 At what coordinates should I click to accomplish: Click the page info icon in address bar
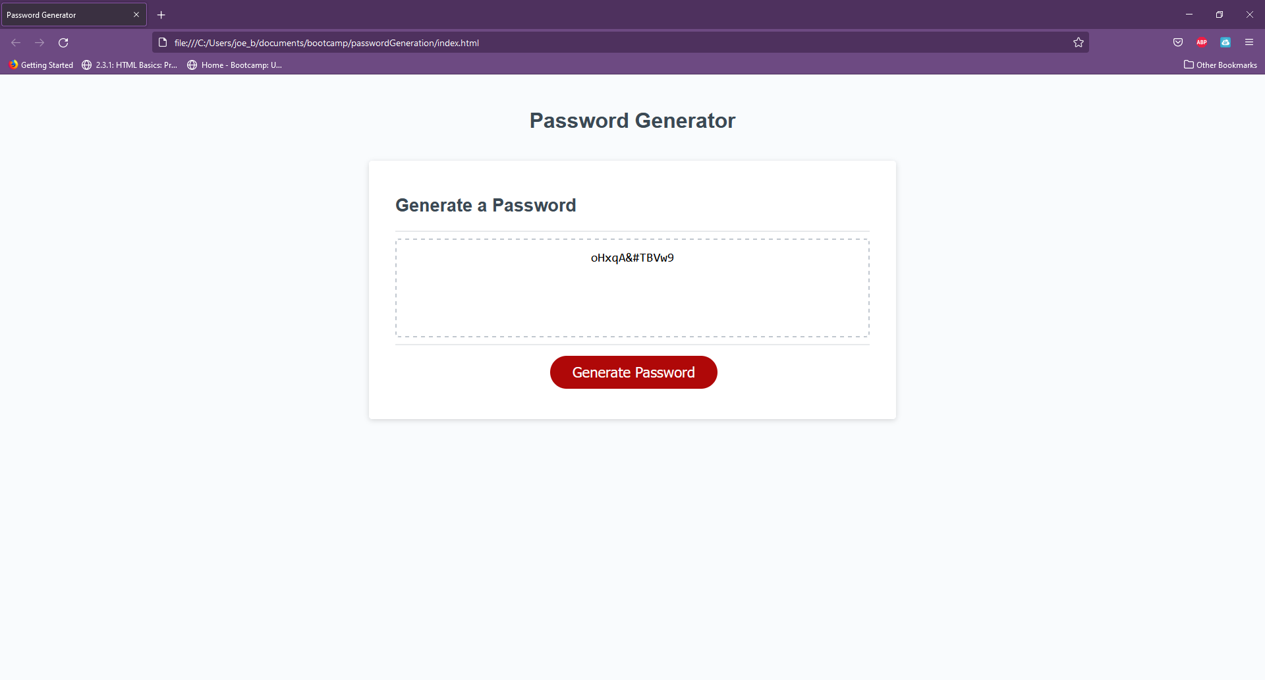click(163, 42)
